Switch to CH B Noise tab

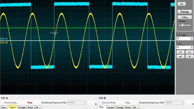click(x=128, y=107)
